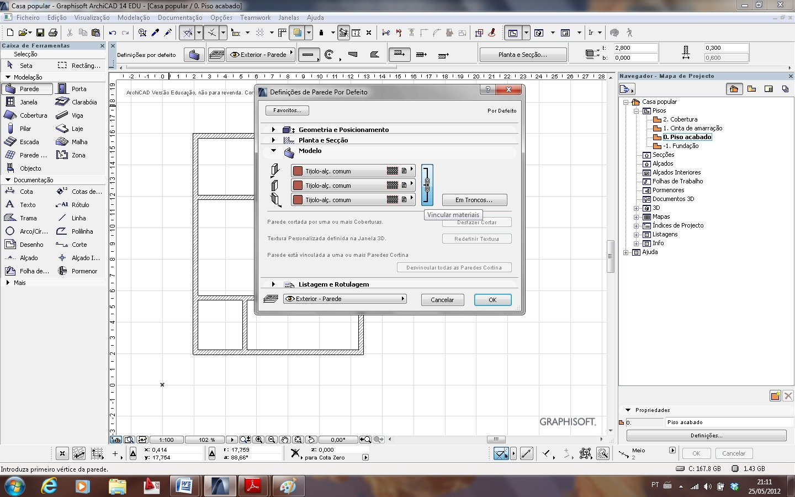Expand the Planta e Secção panel
Image resolution: width=795 pixels, height=497 pixels.
click(273, 140)
